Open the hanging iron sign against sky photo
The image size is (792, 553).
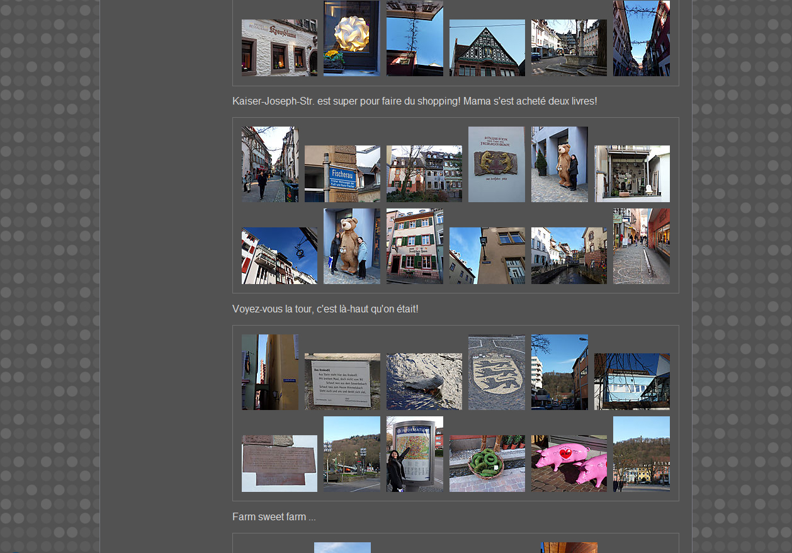coord(279,256)
